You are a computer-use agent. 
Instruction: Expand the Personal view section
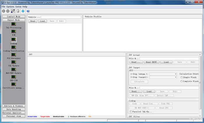pyautogui.click(x=14, y=116)
